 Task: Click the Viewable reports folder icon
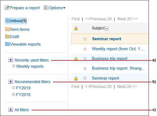[7, 44]
